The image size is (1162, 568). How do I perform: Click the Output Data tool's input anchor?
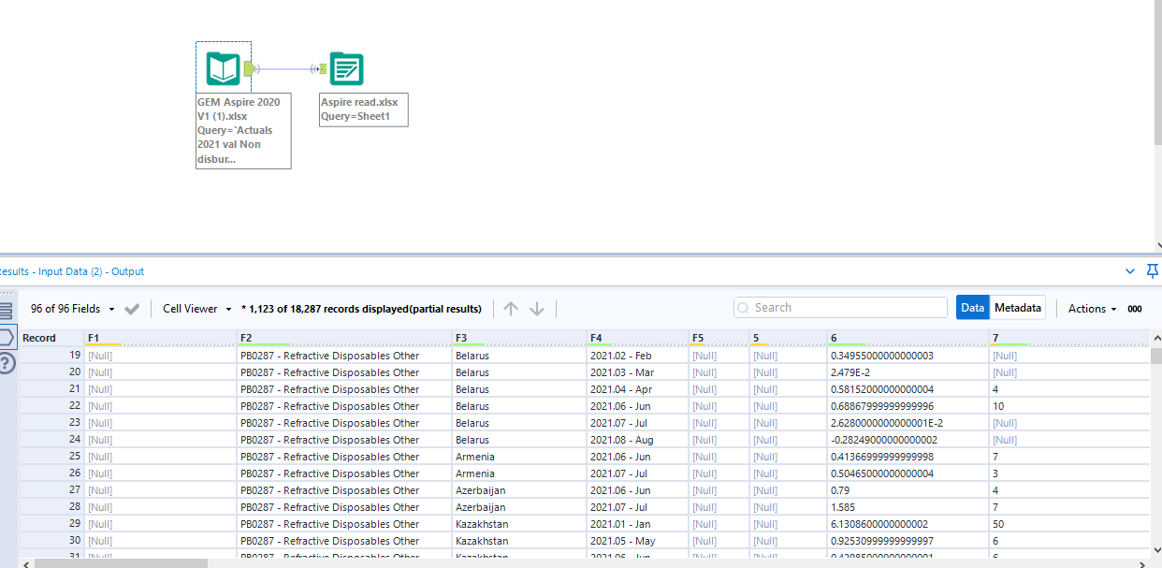(322, 68)
